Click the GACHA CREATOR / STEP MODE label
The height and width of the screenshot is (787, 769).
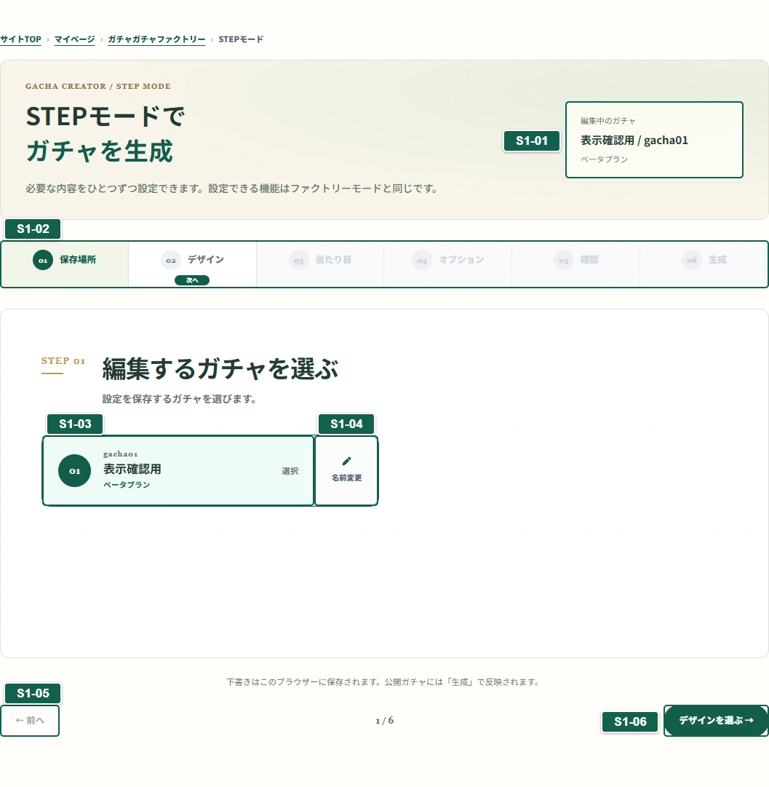click(x=98, y=86)
